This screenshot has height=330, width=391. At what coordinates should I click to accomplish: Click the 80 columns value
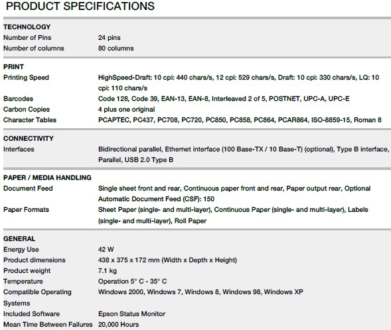coord(116,48)
